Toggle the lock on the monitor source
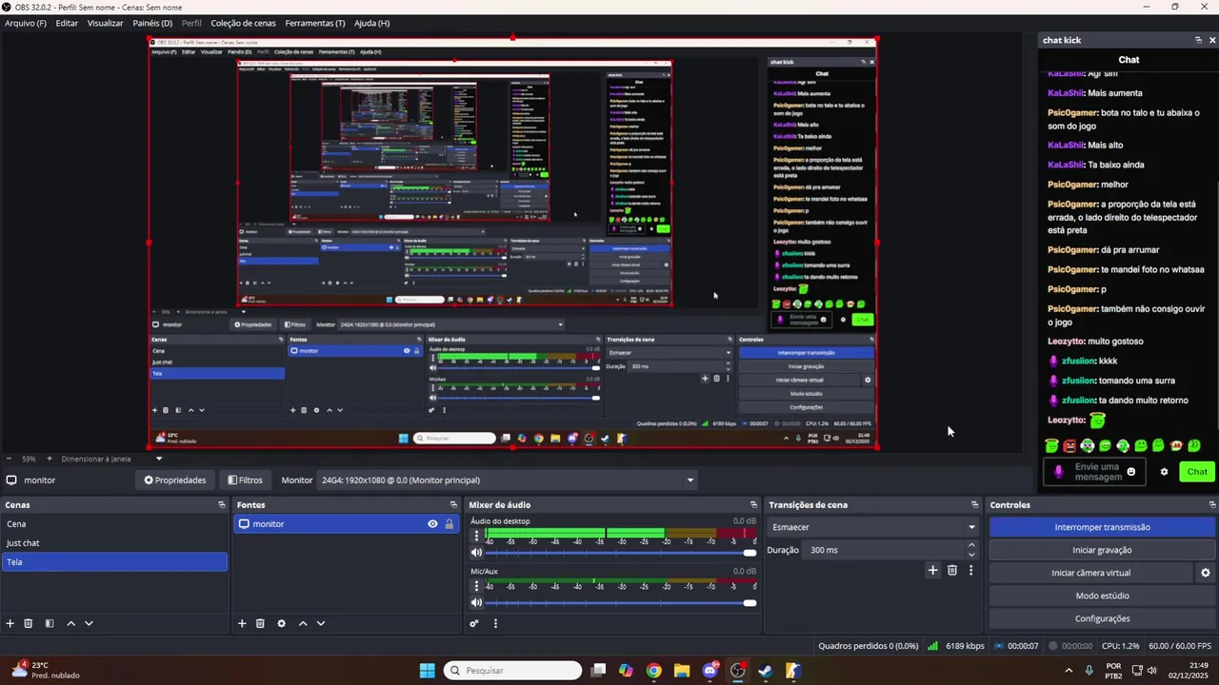 coord(449,524)
